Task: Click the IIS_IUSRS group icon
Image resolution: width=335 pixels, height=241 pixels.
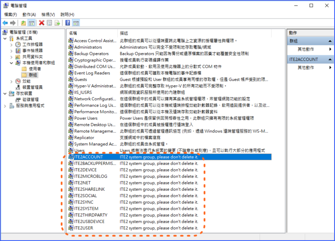Action: tap(71, 92)
